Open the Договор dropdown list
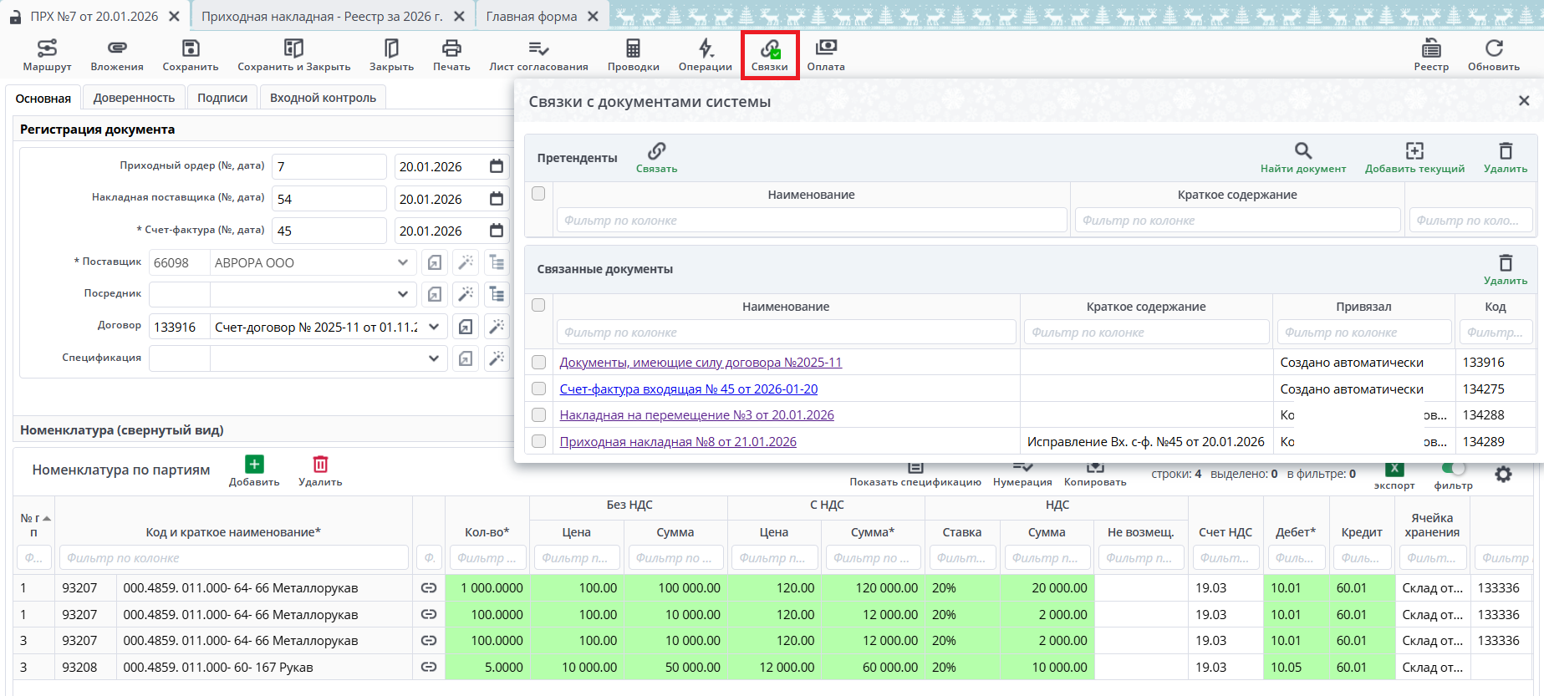 click(x=433, y=327)
